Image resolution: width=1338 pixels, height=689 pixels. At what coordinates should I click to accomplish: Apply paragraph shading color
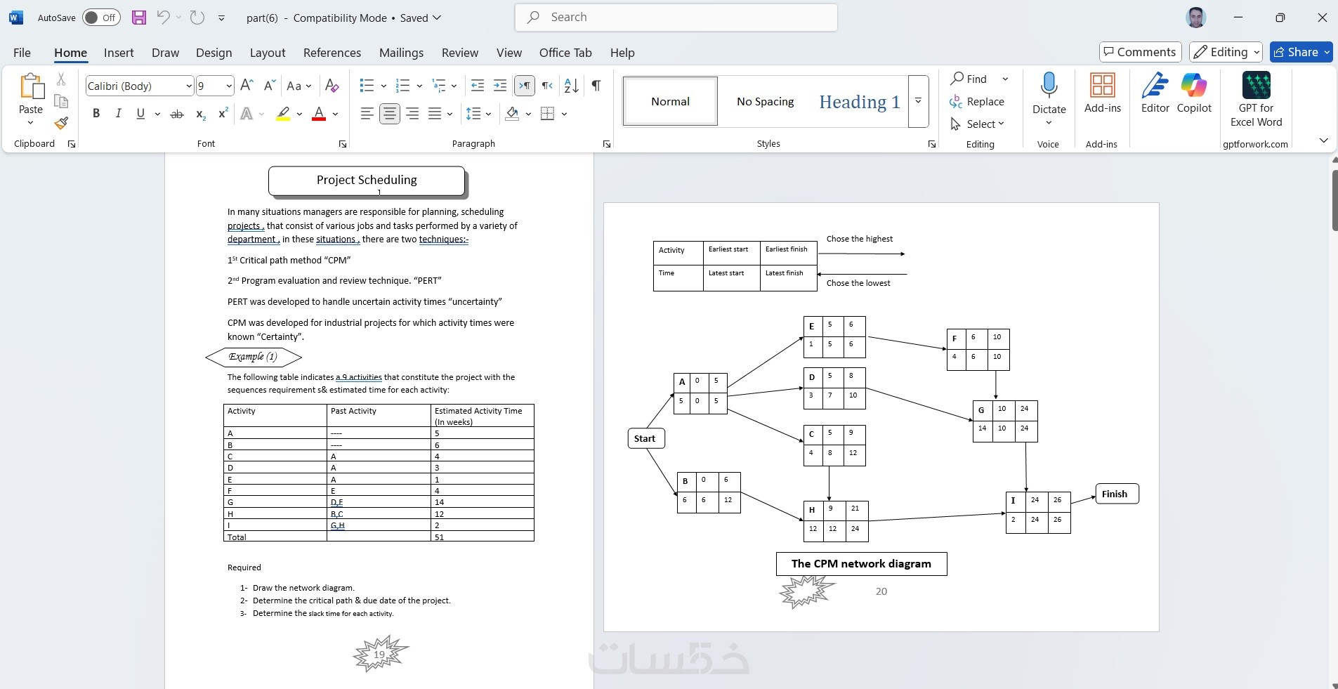512,114
